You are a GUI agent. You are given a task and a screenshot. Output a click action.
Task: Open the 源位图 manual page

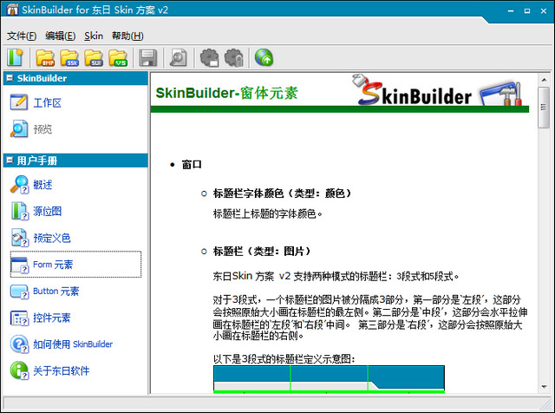coord(47,211)
